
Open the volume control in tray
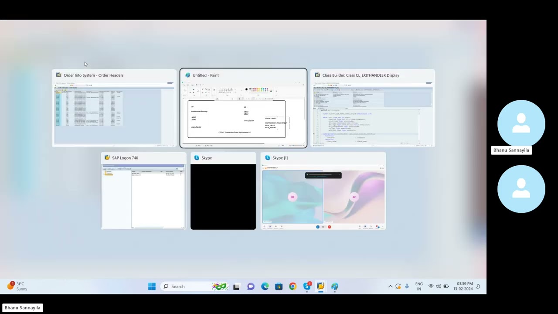pyautogui.click(x=438, y=287)
